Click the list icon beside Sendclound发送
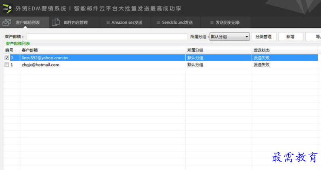321x170 pixels. coord(158,23)
